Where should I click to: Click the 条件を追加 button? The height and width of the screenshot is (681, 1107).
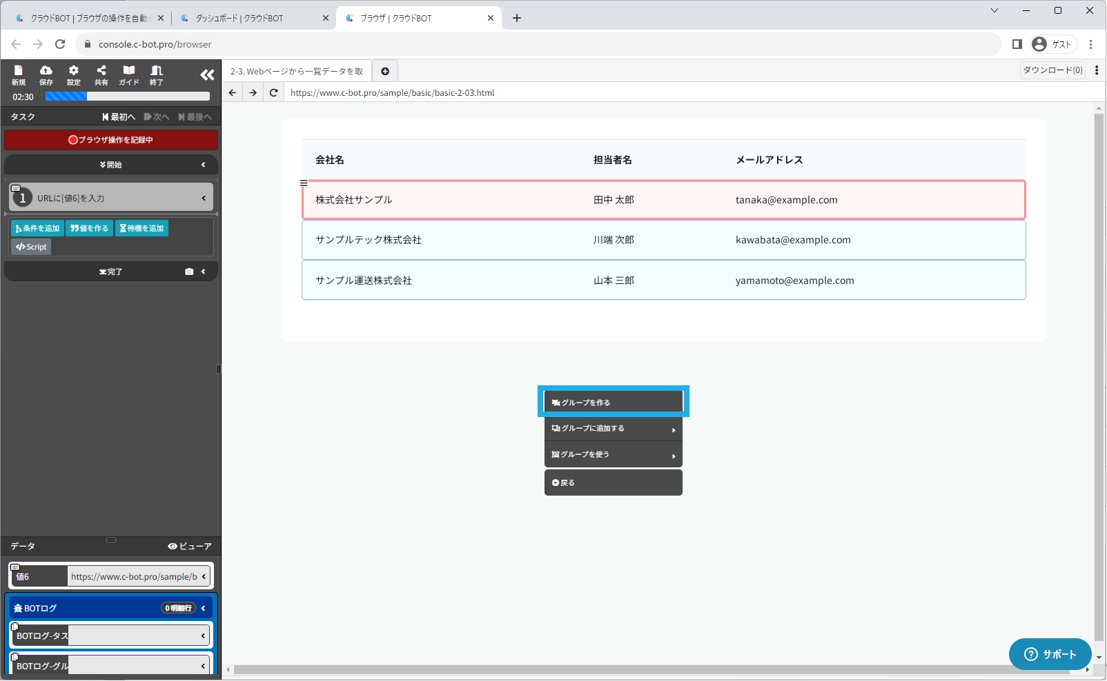pos(37,228)
